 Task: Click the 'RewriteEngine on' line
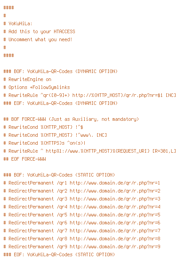pyautogui.click(x=27, y=79)
